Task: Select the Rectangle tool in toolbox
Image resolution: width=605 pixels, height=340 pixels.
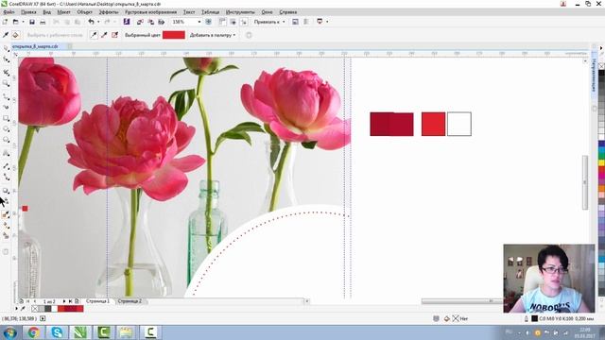Action: (6, 118)
